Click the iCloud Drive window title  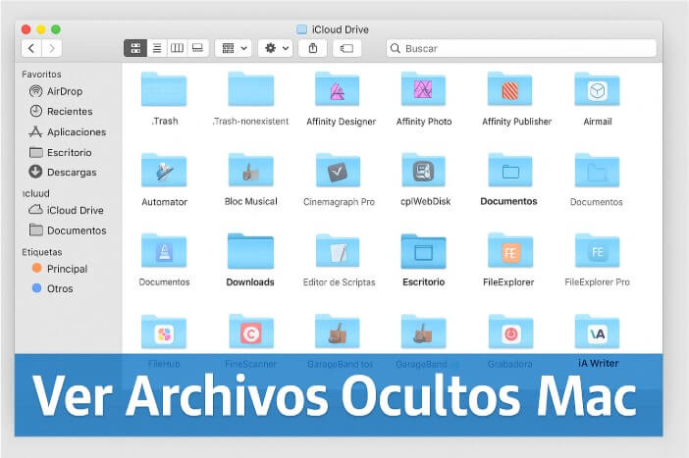coord(341,29)
